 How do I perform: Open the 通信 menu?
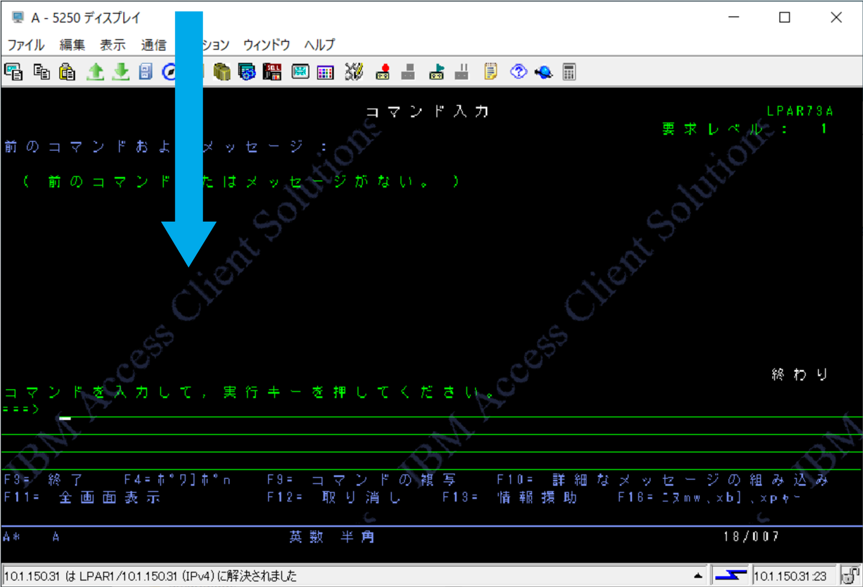pos(154,45)
